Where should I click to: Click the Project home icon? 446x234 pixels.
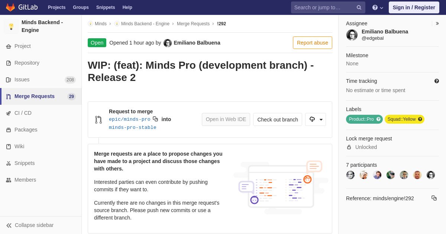coord(9,46)
